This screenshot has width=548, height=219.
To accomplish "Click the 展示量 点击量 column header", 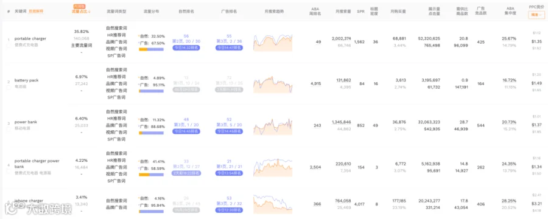I will click(x=434, y=11).
